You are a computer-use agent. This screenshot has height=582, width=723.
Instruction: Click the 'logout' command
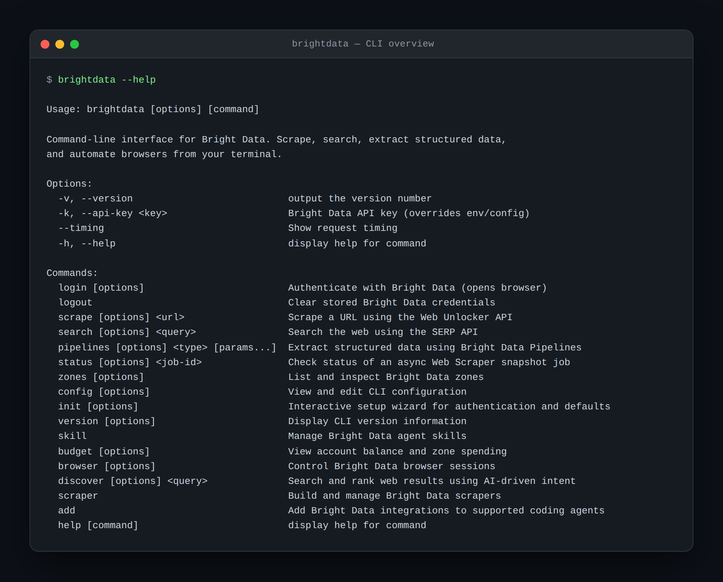click(75, 302)
